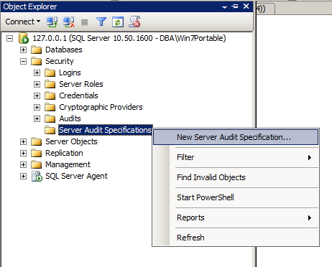Click the Databases folder icon
This screenshot has width=332, height=267.
[37, 50]
